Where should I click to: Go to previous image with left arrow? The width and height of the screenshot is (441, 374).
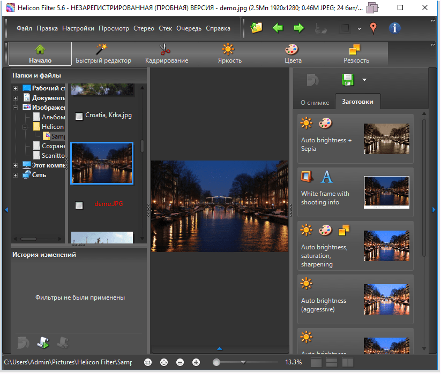(278, 28)
